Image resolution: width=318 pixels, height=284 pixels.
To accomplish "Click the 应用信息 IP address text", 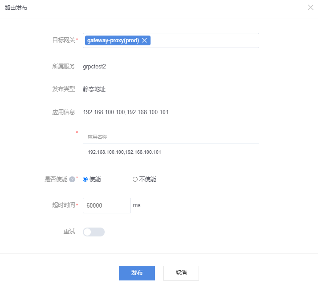I will (126, 112).
